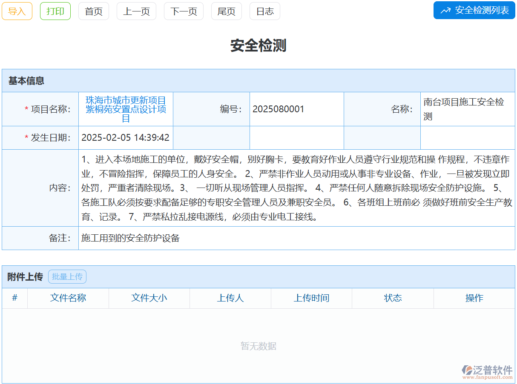Open project link 珠海市城市更新项目紫桐苑安置点设计项目
The image size is (517, 384).
126,109
